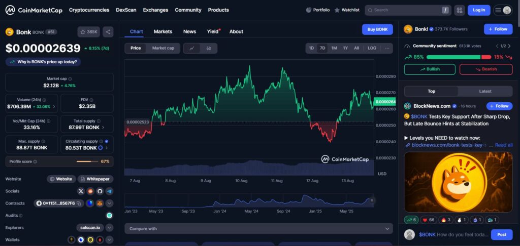This screenshot has height=246, width=520.
Task: Open the DexScan menu
Action: [126, 10]
